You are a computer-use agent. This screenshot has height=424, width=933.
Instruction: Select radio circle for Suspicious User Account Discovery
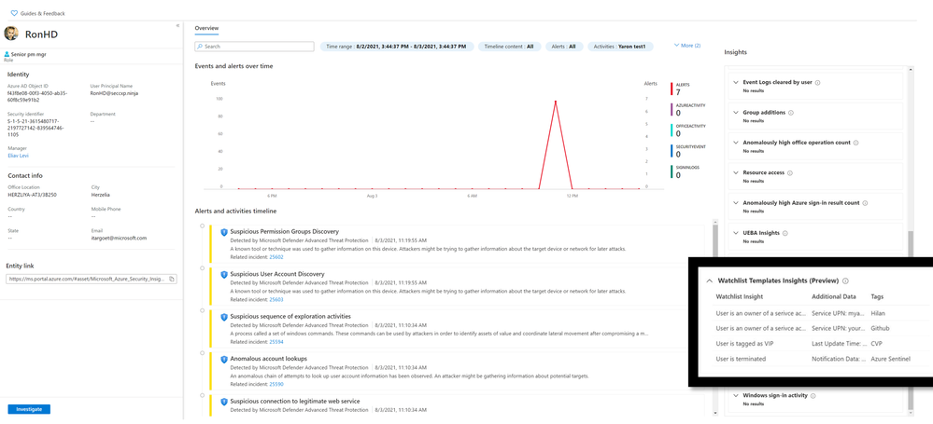(x=203, y=269)
